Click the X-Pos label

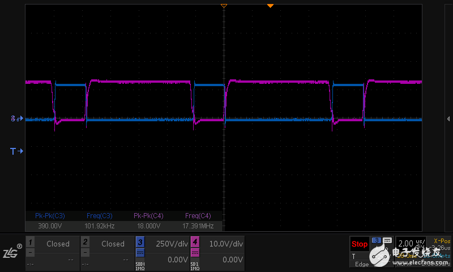pos(442,241)
